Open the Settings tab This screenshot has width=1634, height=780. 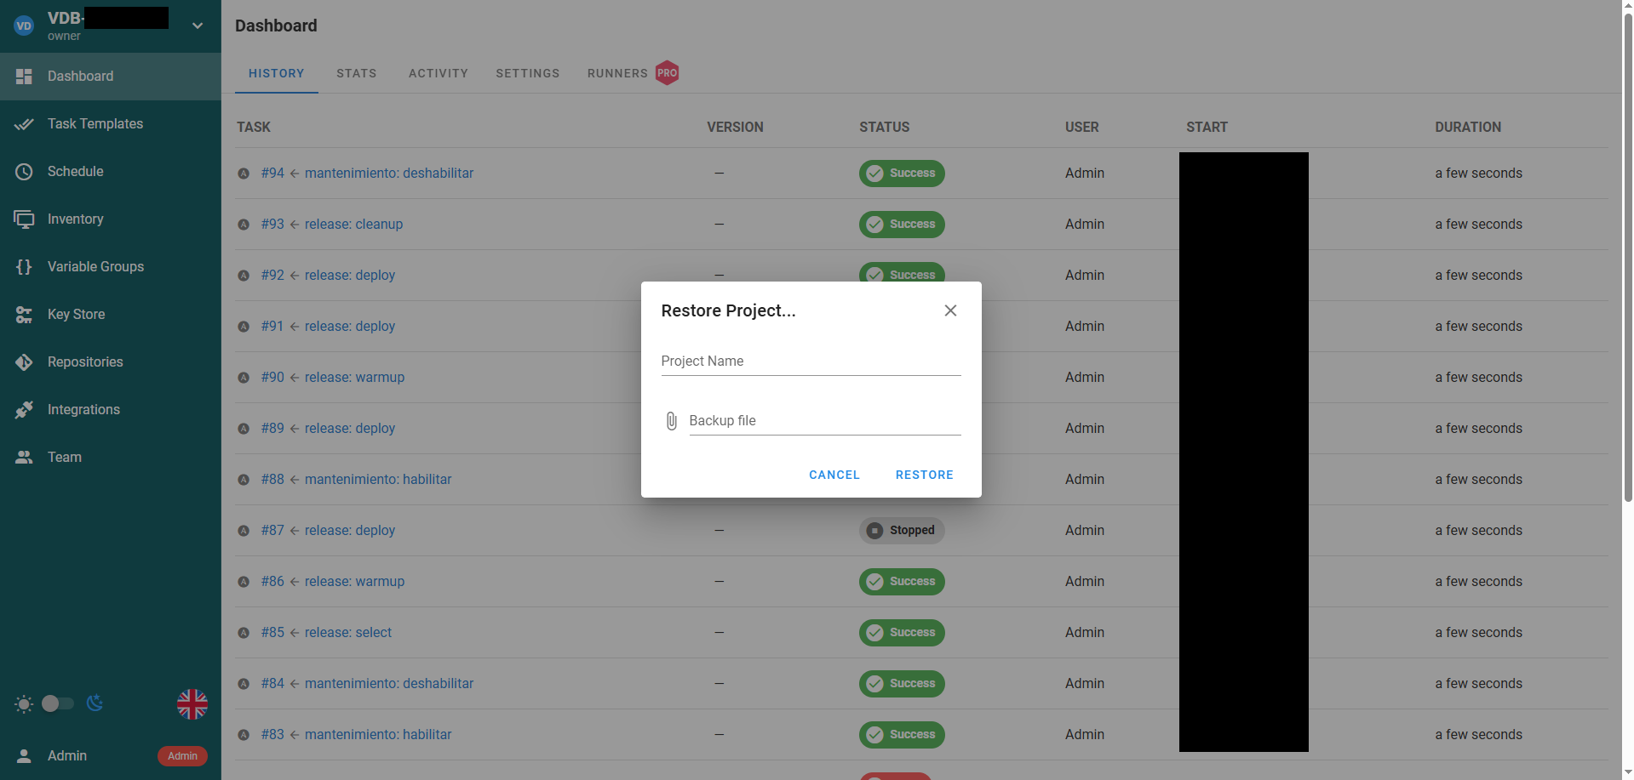click(527, 73)
